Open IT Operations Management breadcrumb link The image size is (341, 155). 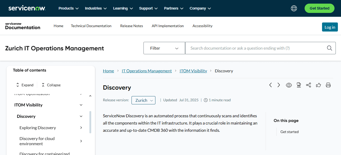point(147,71)
